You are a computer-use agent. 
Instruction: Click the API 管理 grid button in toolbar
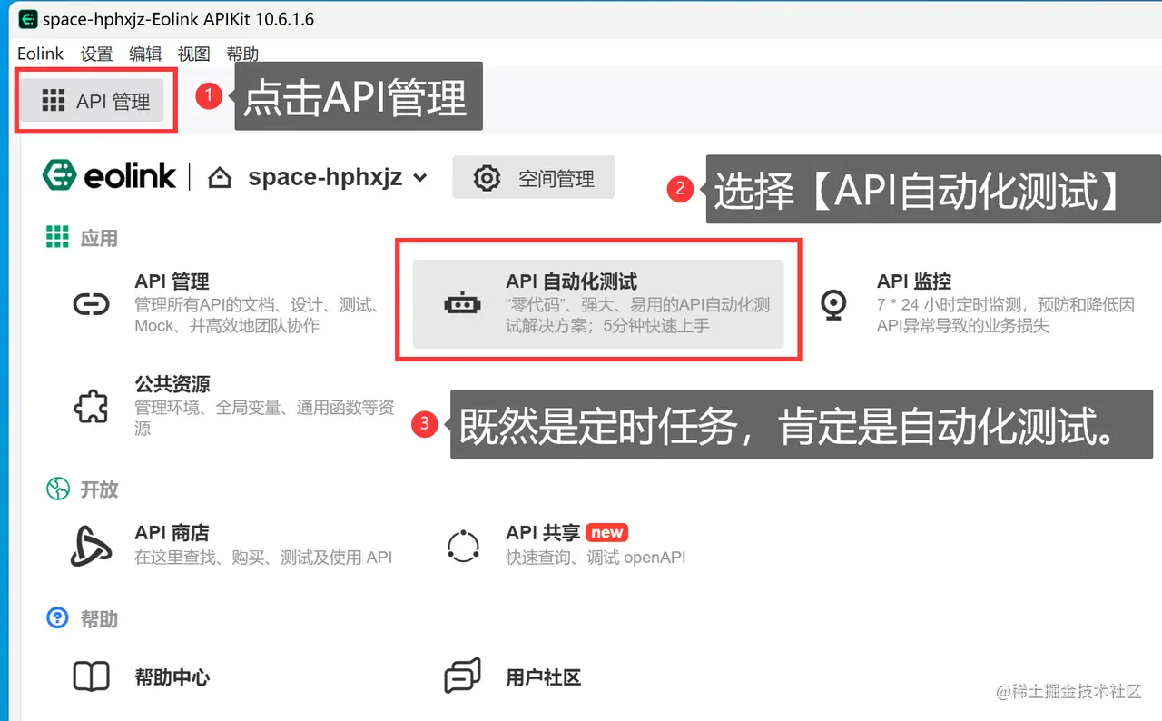coord(93,101)
